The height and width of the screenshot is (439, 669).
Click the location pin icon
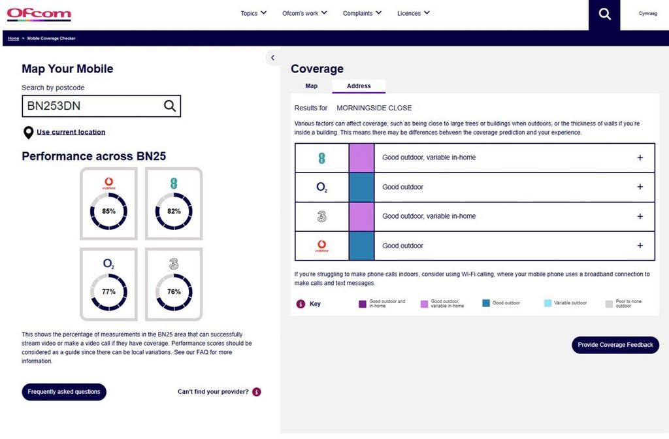point(28,133)
